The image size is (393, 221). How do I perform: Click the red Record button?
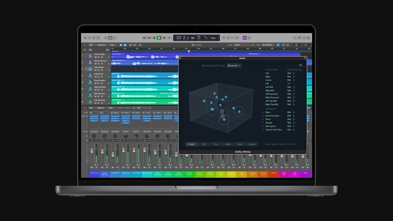tap(164, 38)
